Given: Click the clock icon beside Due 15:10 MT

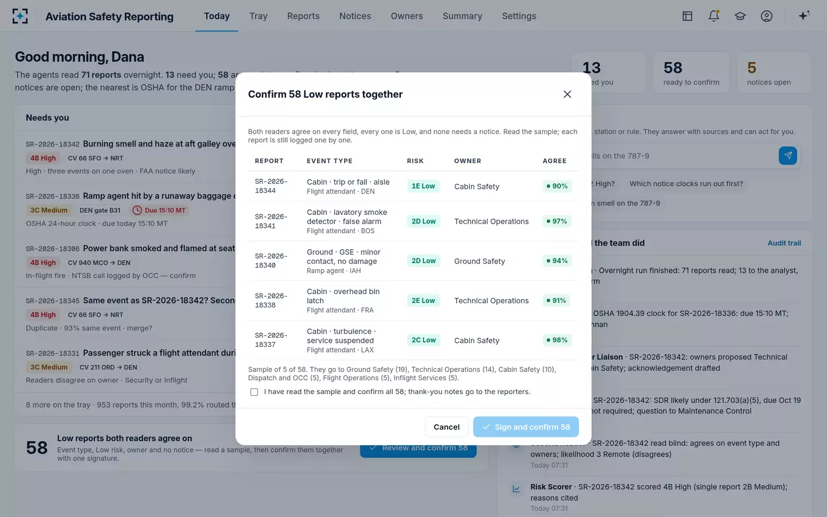Looking at the screenshot, I should [137, 210].
